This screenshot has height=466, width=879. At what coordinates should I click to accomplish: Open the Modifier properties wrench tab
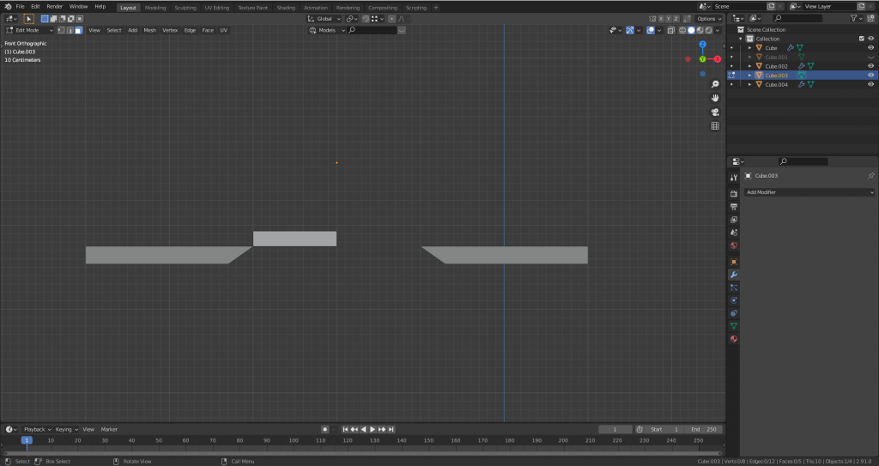(x=734, y=275)
